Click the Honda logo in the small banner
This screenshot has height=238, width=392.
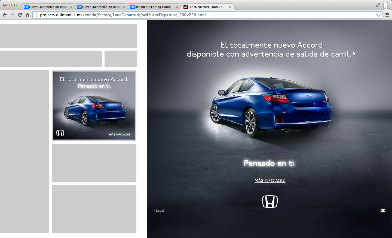(x=60, y=133)
